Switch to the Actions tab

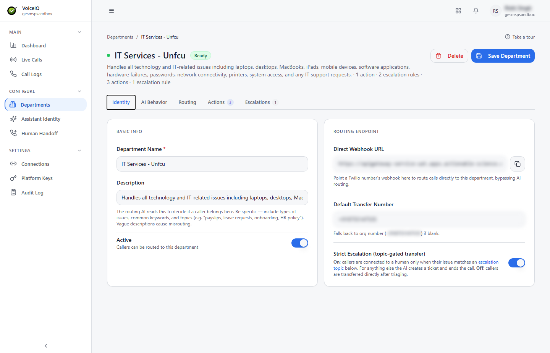(x=220, y=102)
